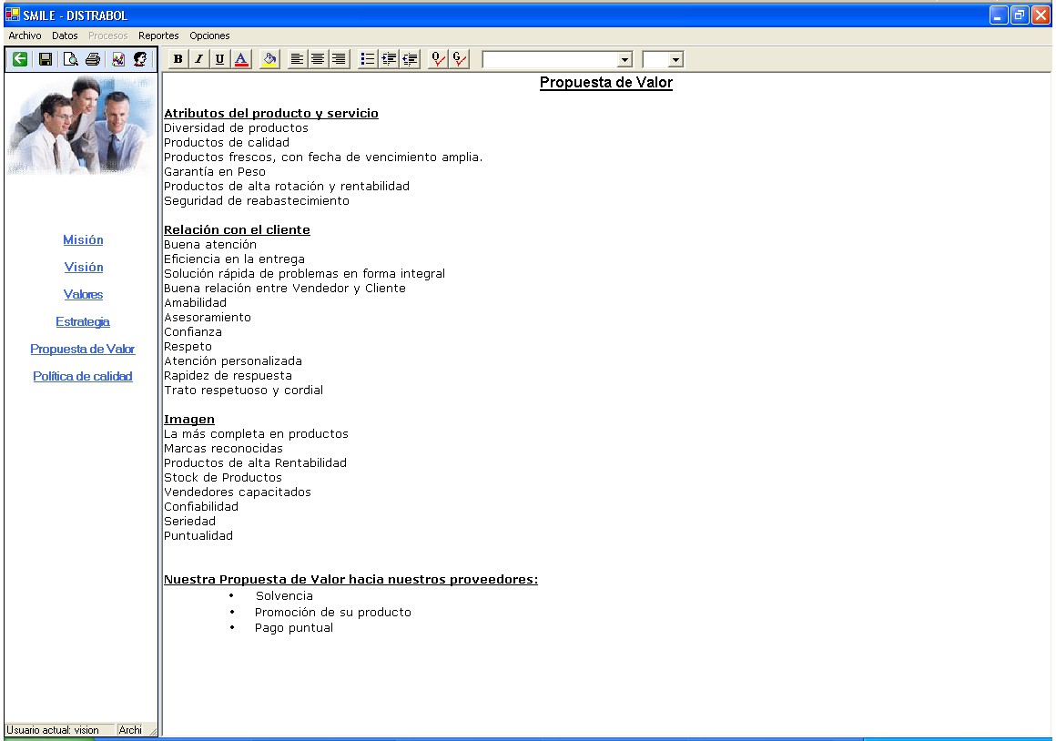Click the chart image icon in the toolbar

pos(118,59)
